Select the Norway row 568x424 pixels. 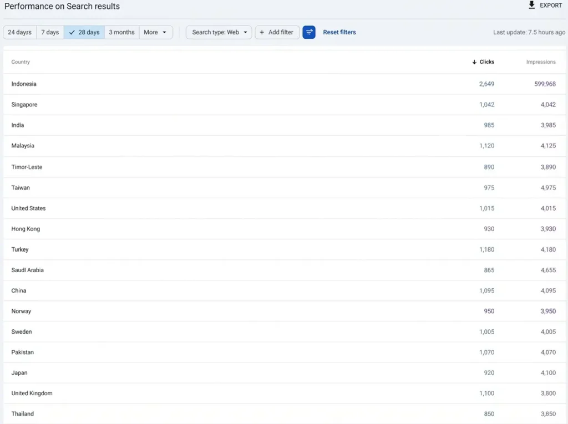tap(285, 311)
